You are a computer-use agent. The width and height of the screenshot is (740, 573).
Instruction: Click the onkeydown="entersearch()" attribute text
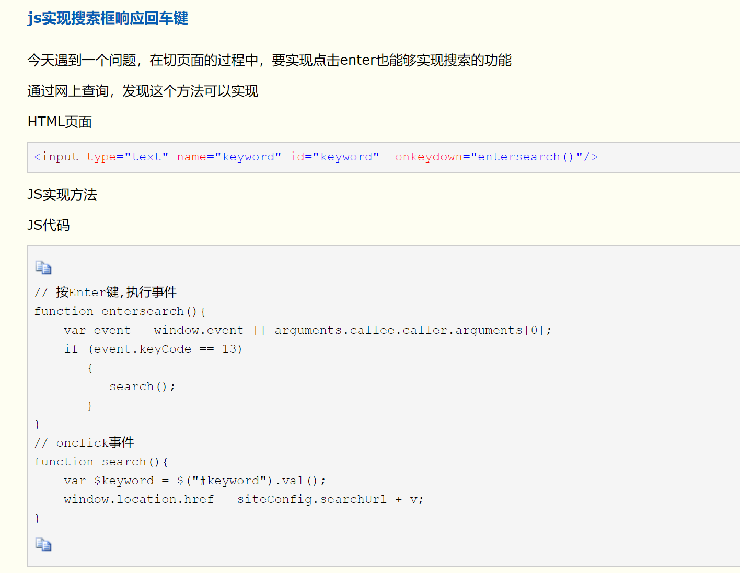pyautogui.click(x=489, y=157)
